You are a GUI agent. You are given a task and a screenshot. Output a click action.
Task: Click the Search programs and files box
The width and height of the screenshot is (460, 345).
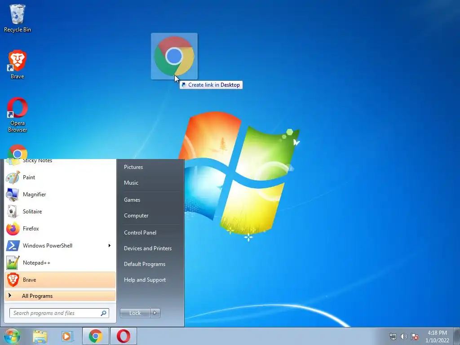tap(59, 313)
